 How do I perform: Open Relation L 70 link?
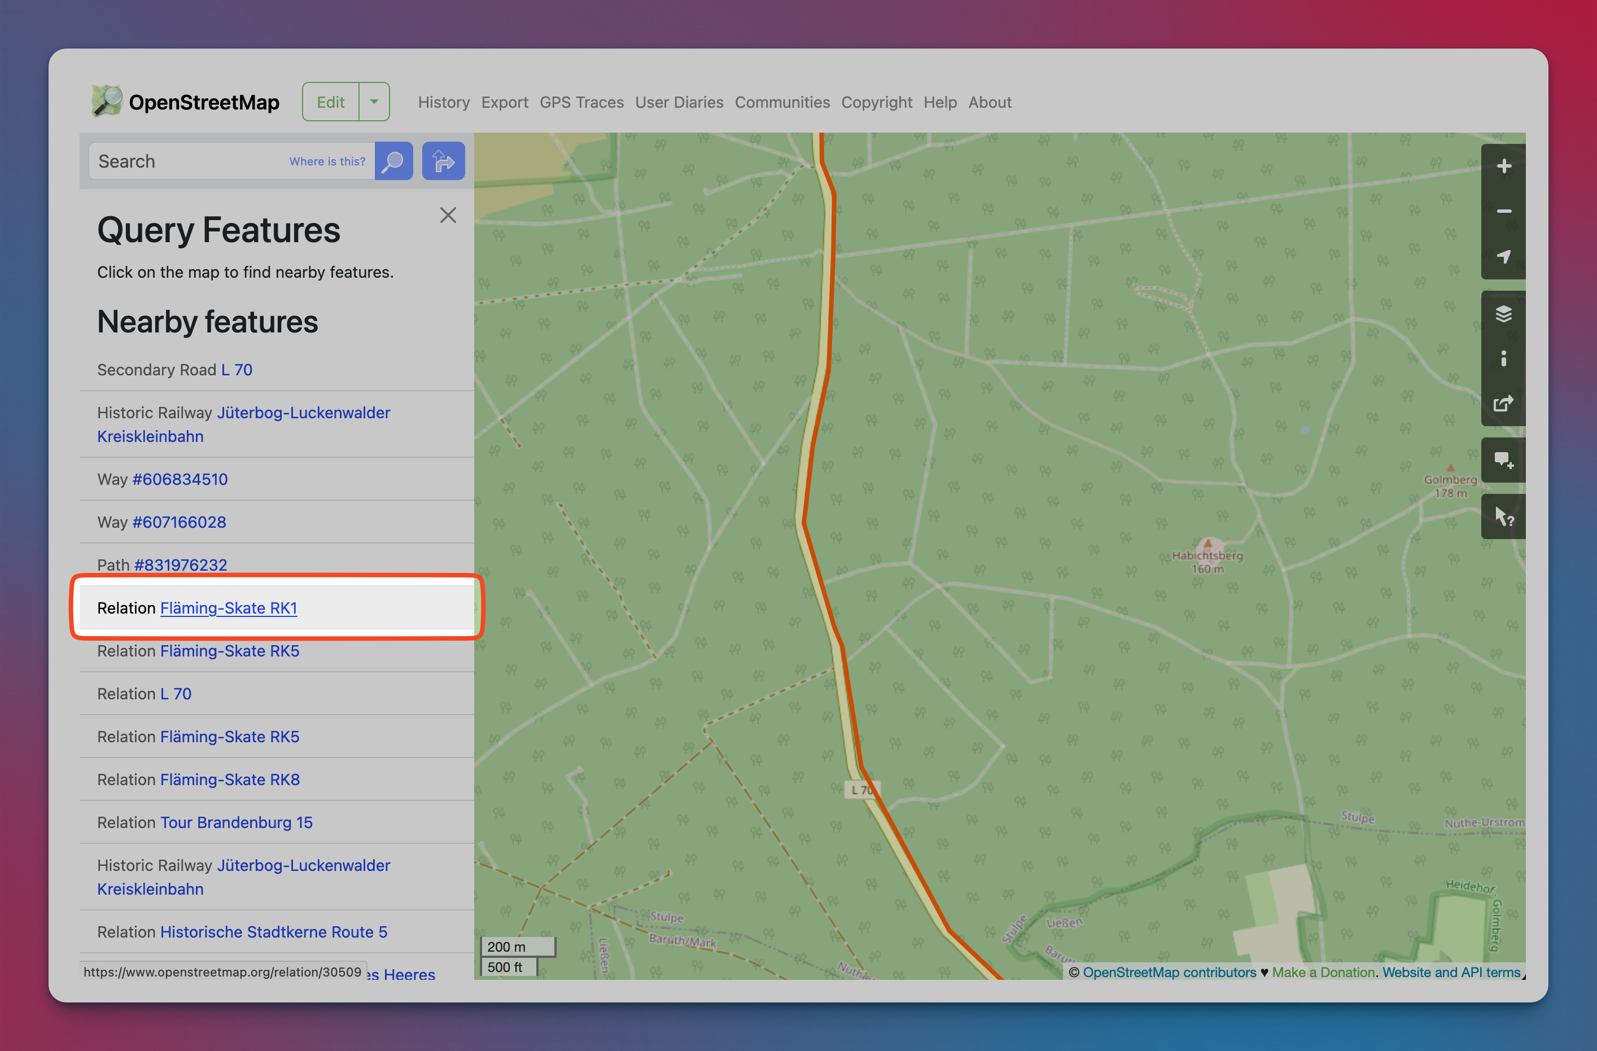(x=176, y=694)
